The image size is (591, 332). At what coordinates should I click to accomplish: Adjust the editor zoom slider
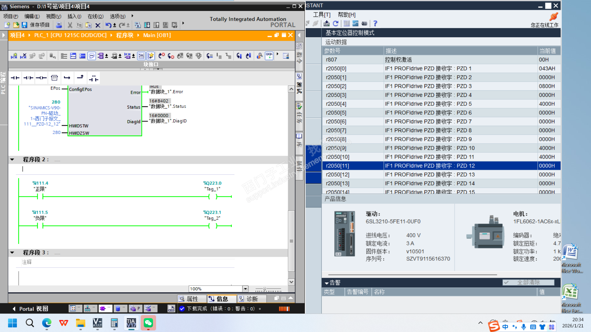264,289
